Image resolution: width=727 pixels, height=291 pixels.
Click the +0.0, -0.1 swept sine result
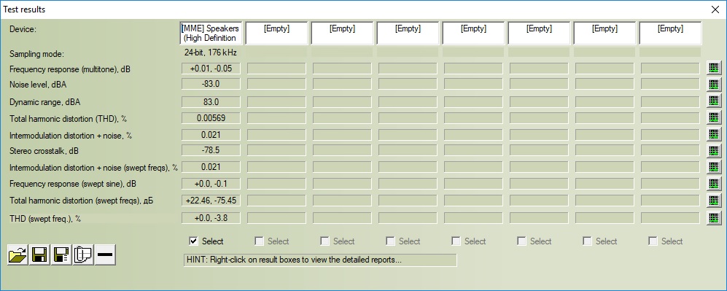tap(211, 184)
